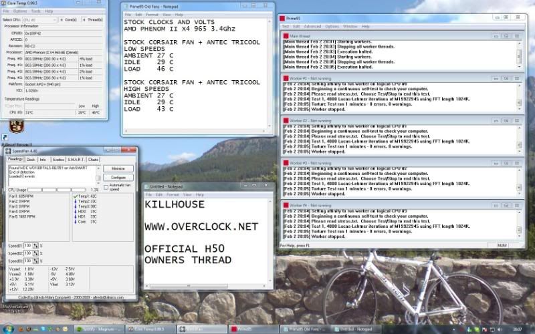This screenshot has height=334, width=535.
Task: Maximize the Worker #1 sub-window
Action: click(x=506, y=78)
